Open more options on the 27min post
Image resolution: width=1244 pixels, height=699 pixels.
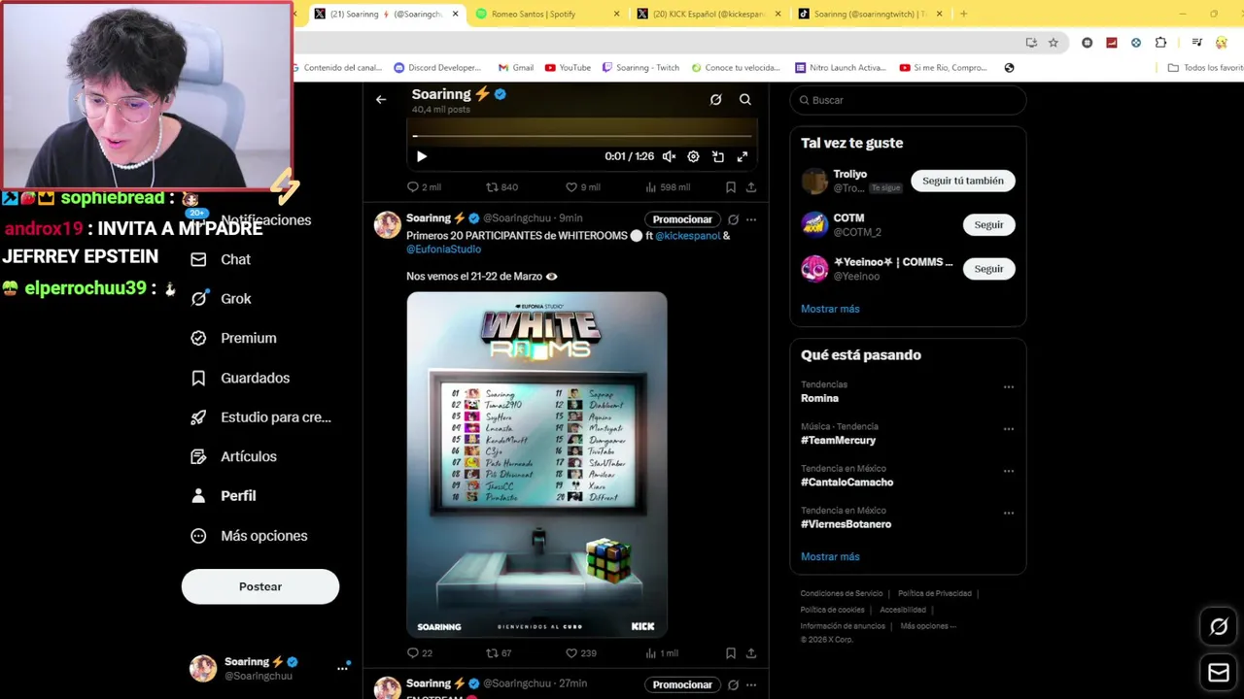[x=751, y=684]
